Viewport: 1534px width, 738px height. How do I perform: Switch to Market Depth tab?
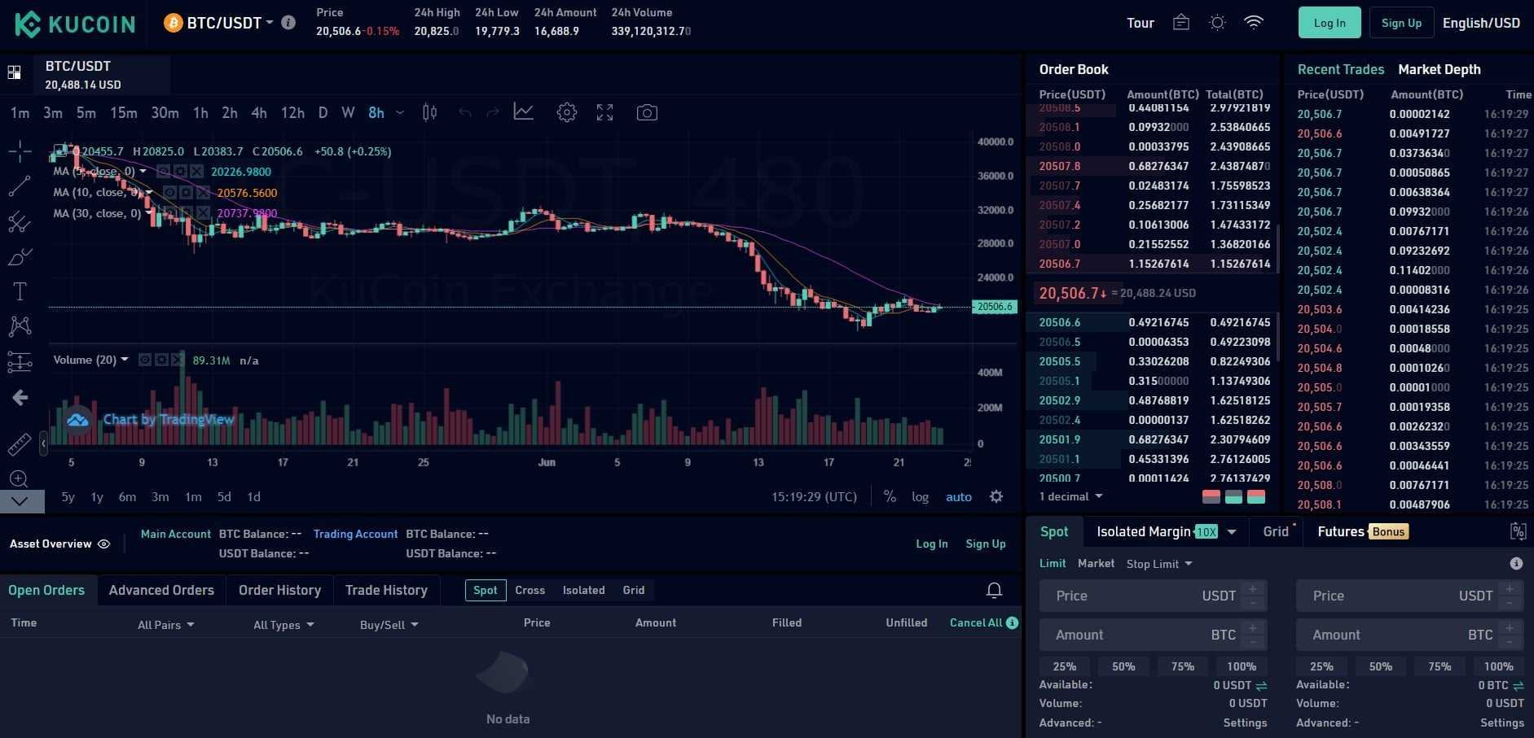pos(1439,69)
